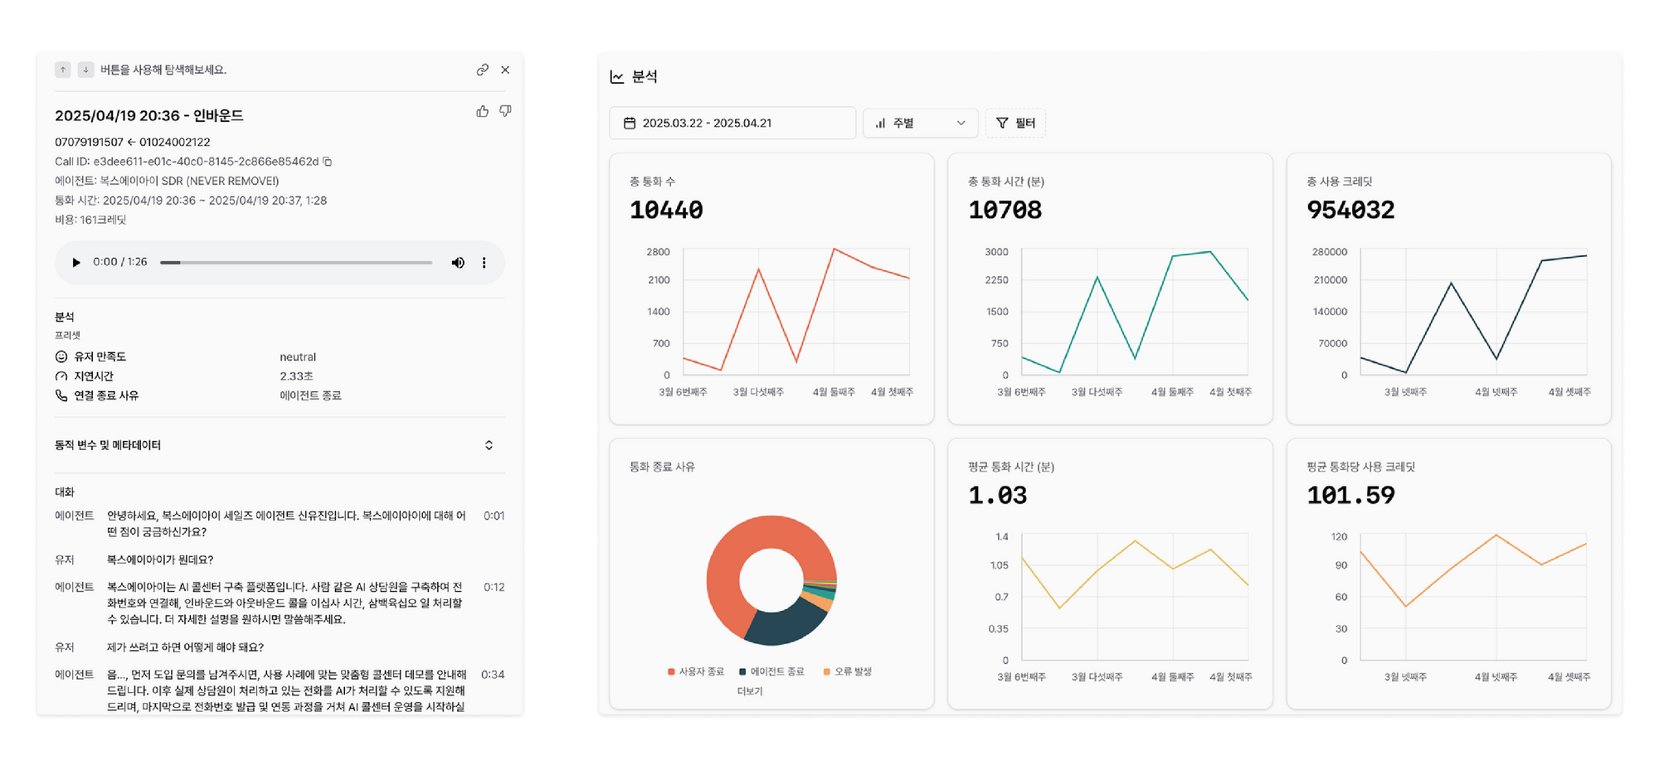Click the 필터 filter button
The image size is (1659, 775).
click(1015, 123)
